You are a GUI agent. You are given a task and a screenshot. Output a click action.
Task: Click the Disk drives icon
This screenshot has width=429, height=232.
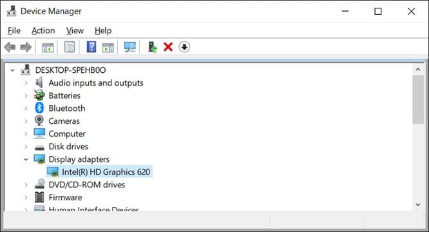(39, 148)
